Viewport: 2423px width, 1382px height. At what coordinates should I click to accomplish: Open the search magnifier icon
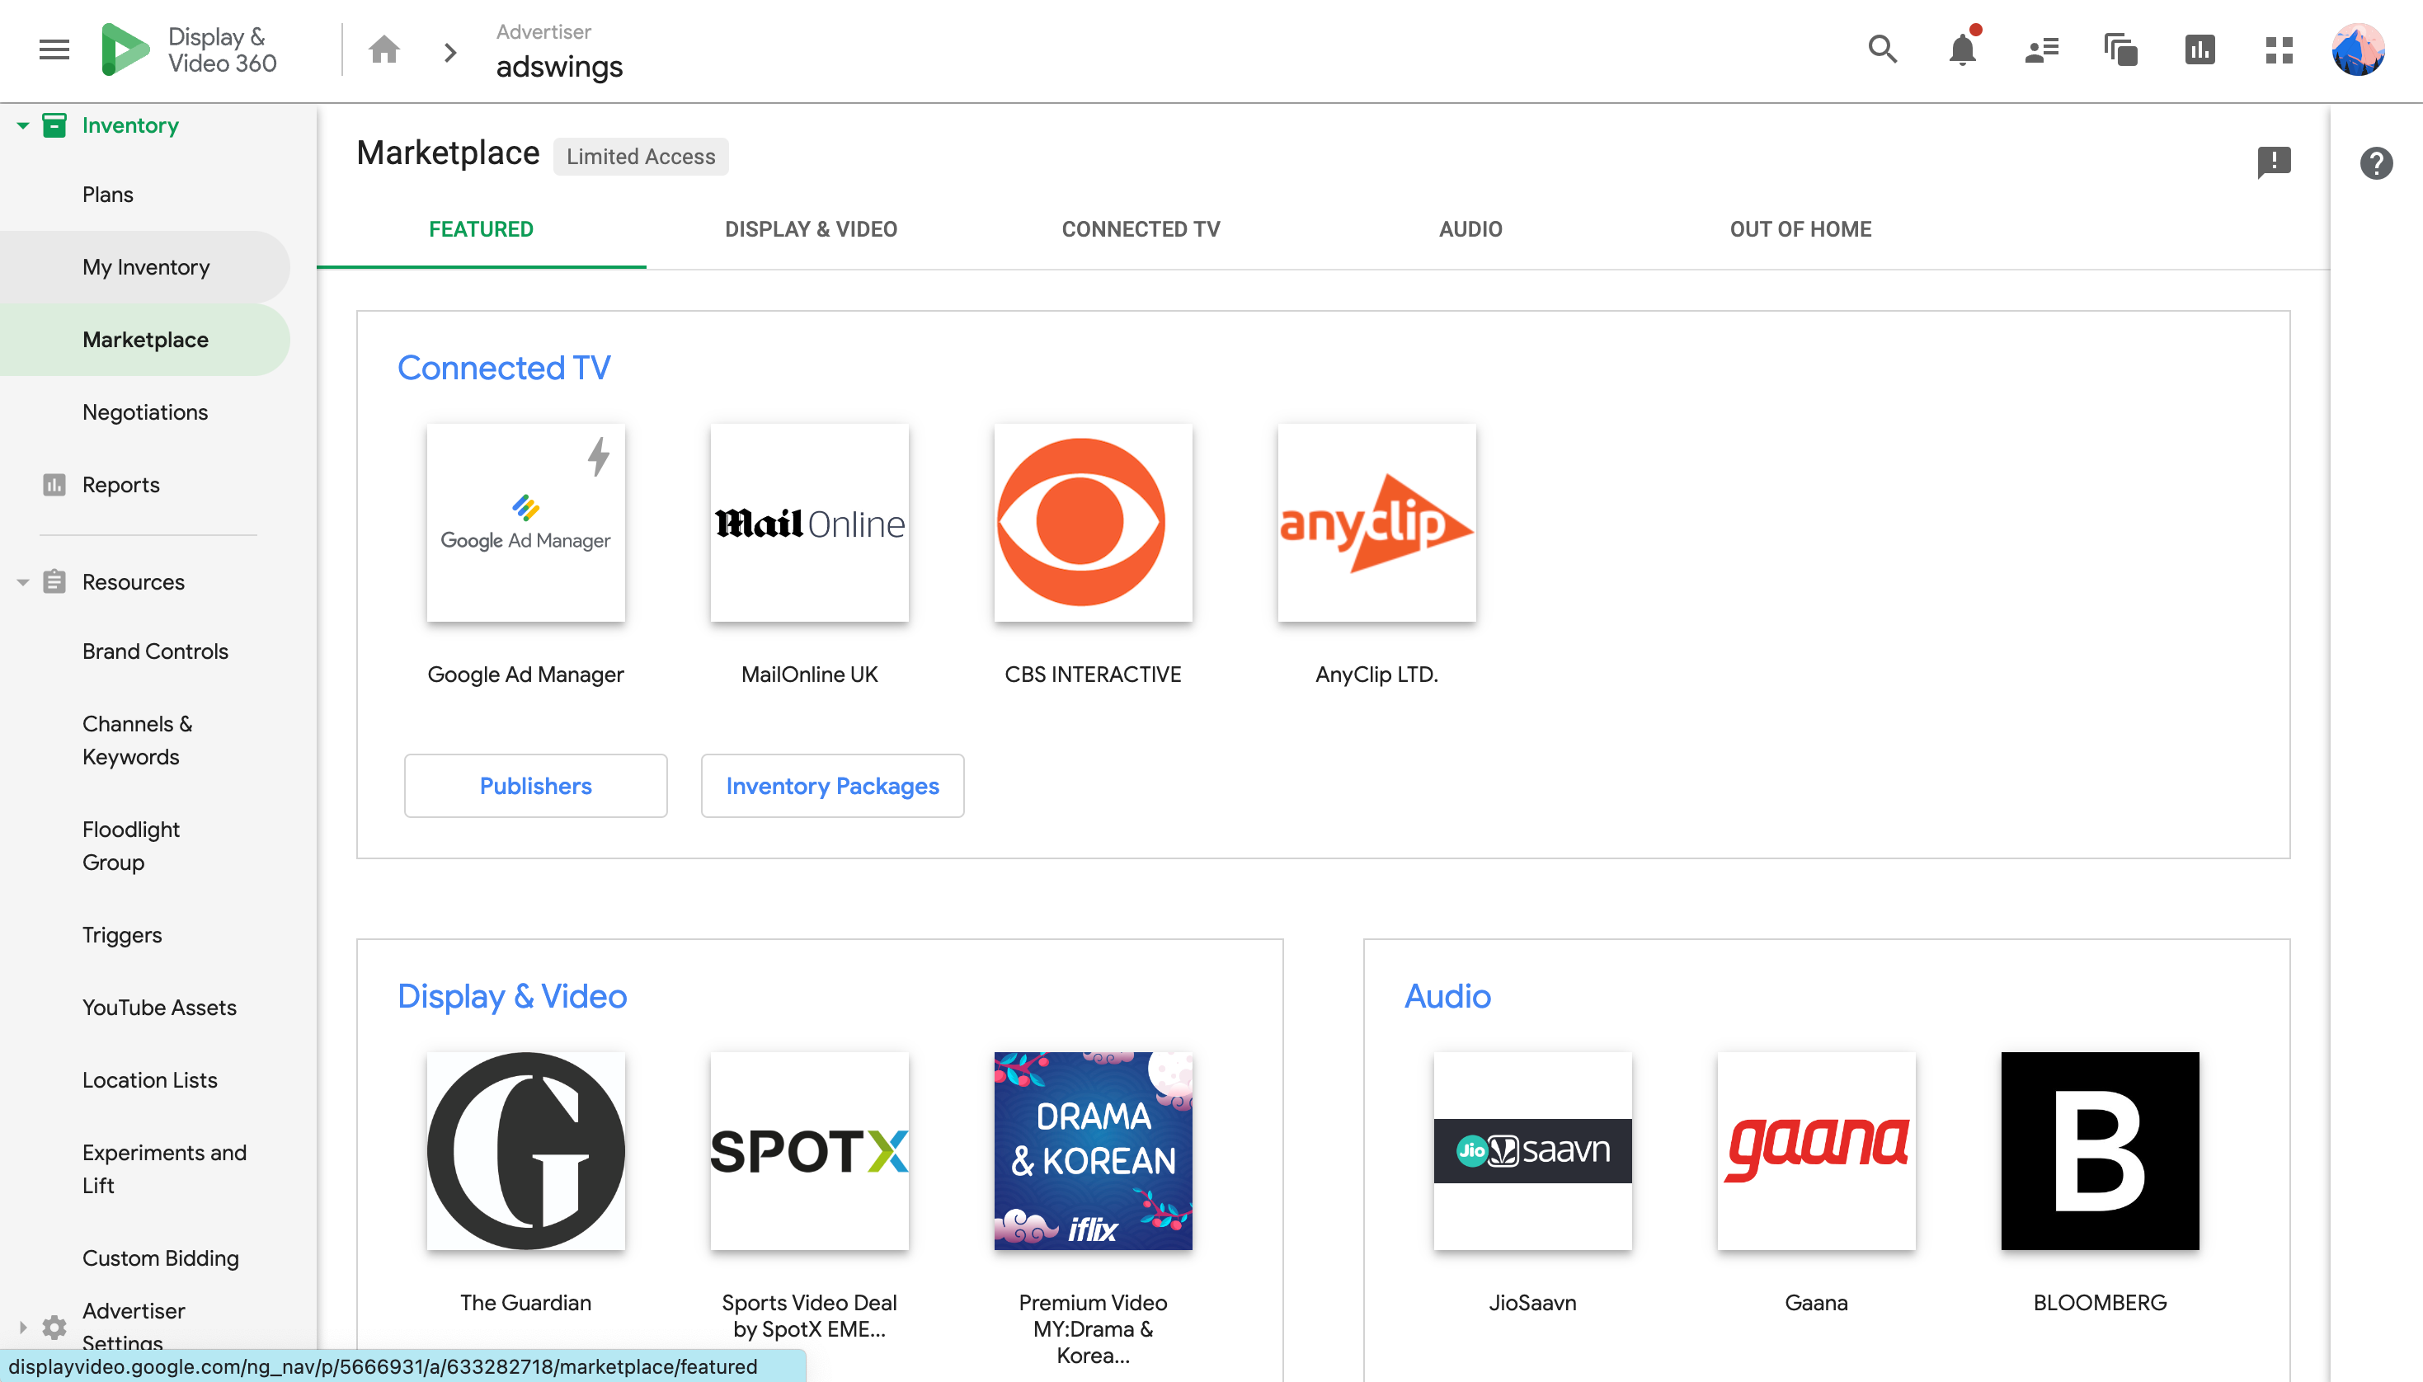pos(1883,49)
